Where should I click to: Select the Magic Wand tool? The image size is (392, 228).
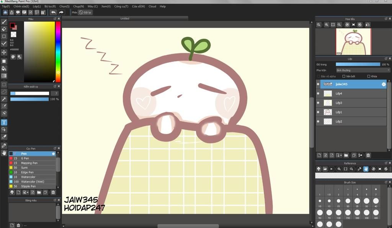coord(4,99)
